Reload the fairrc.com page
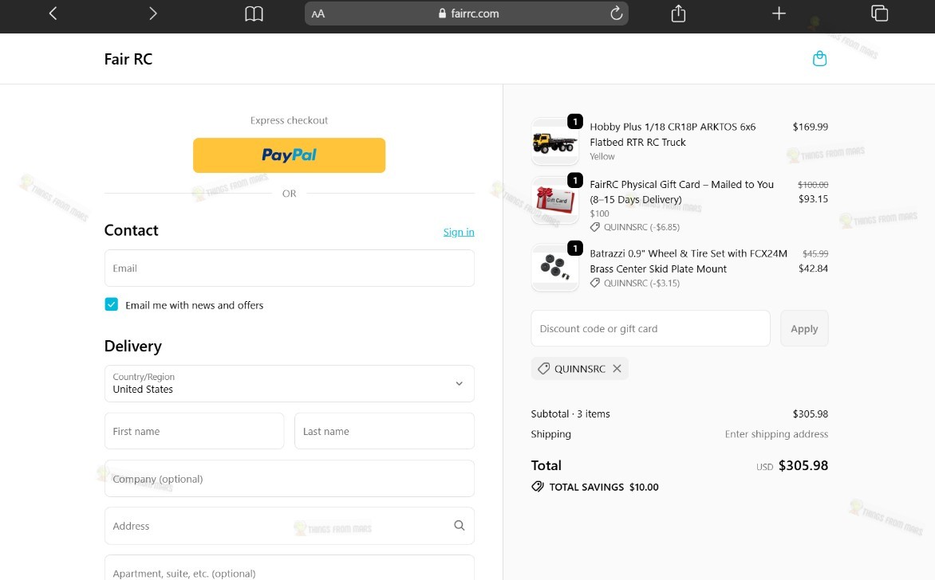The image size is (935, 580). click(x=616, y=13)
